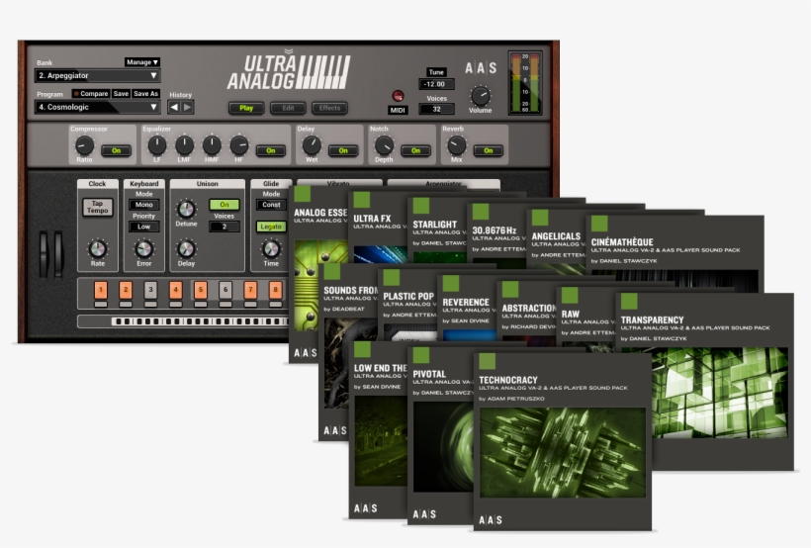
Task: Switch to the Play view
Action: click(x=246, y=108)
